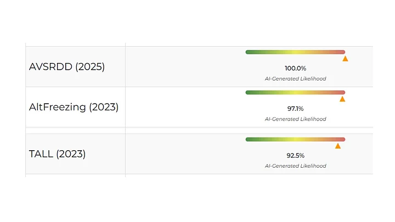
Task: Click AVSRDD's AI-Generated Likelihood caption
Action: 295,78
